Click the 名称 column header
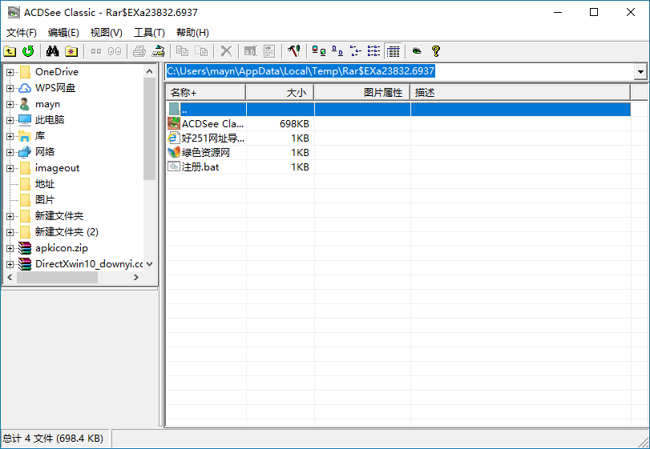 point(205,93)
